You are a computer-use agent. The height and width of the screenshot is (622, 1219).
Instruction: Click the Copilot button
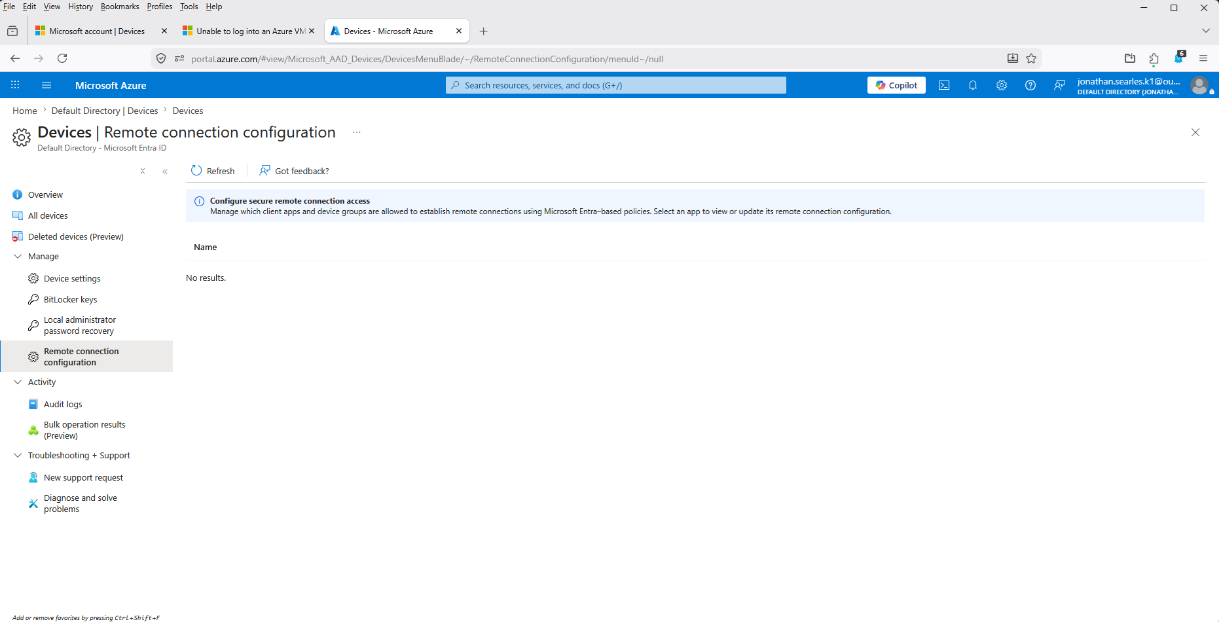[x=896, y=85]
